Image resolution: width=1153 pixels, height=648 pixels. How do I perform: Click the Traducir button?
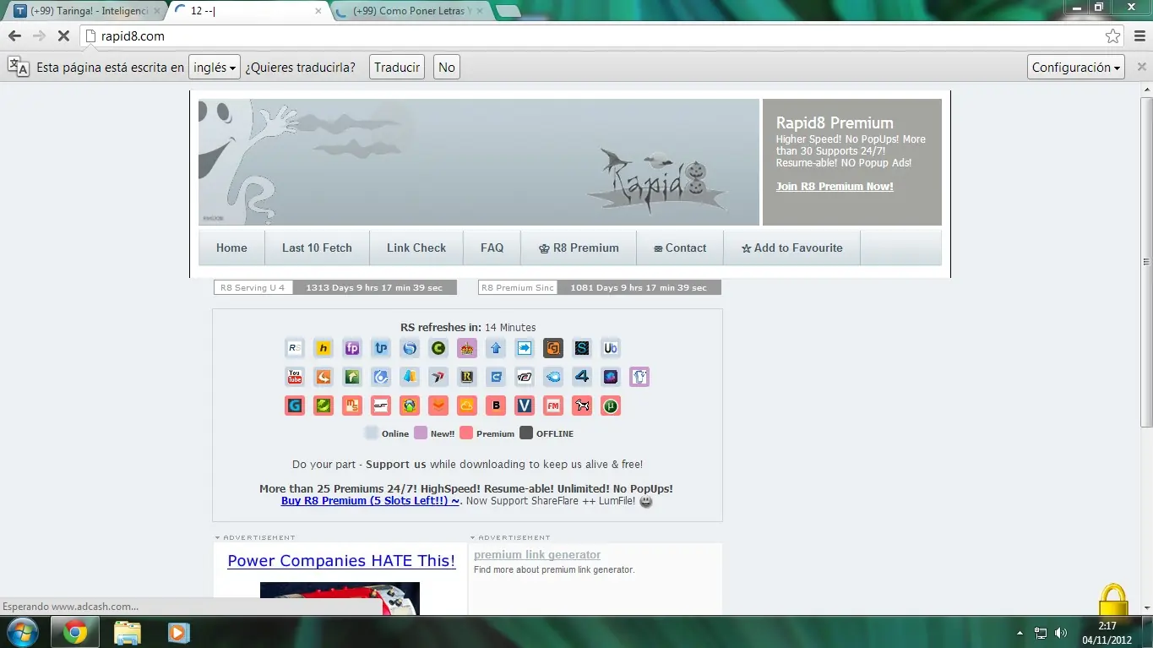397,68
